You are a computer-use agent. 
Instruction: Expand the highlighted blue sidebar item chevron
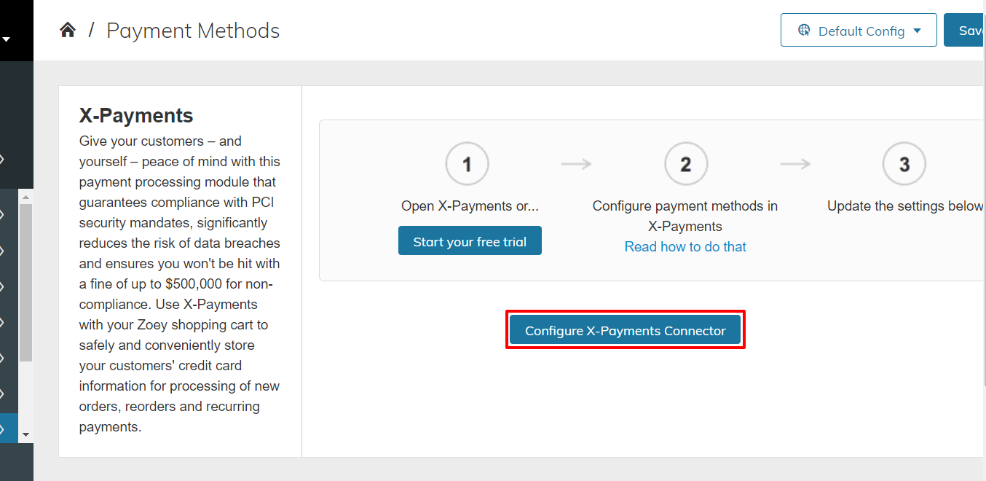click(3, 429)
